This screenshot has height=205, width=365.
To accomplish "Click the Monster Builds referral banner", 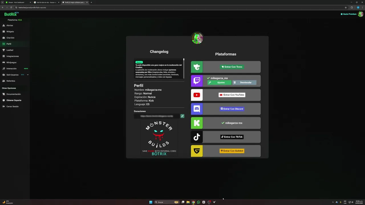I will (159, 138).
